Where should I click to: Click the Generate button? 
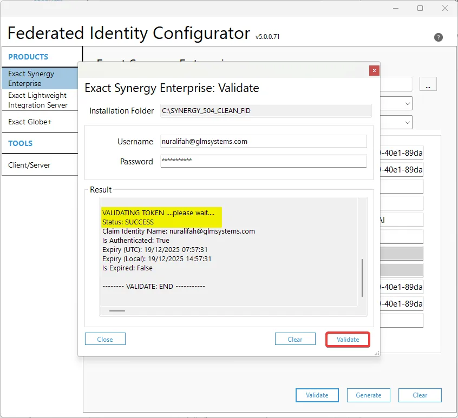coord(368,395)
